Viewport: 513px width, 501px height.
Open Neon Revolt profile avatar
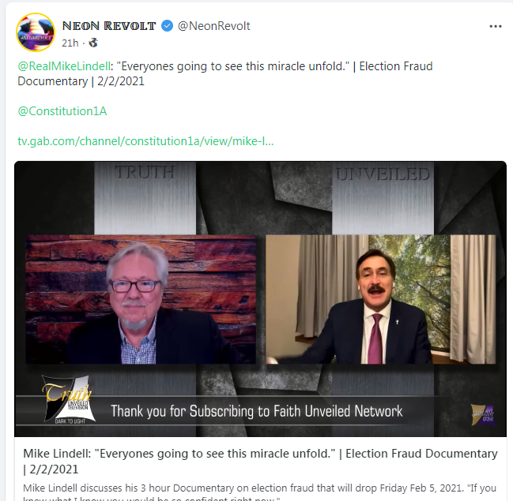[x=36, y=32]
